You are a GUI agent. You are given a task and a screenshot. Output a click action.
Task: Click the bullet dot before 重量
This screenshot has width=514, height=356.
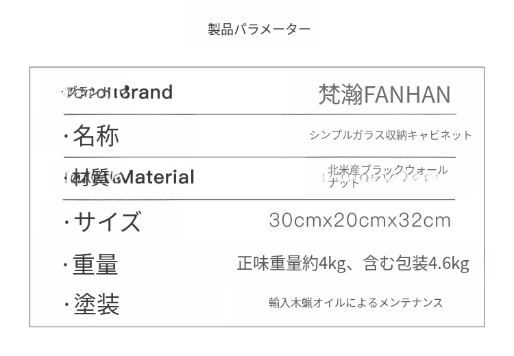coord(66,264)
